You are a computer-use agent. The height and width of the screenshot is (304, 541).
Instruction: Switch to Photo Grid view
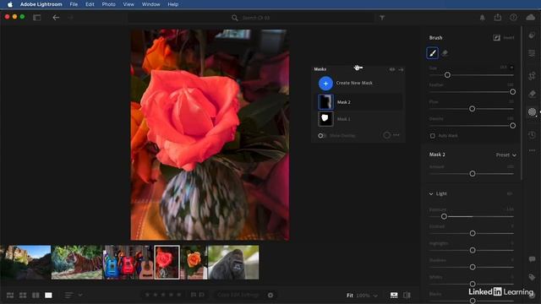click(10, 295)
